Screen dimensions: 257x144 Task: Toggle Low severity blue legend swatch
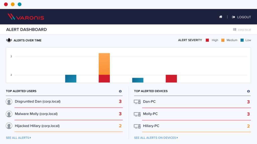[242, 40]
